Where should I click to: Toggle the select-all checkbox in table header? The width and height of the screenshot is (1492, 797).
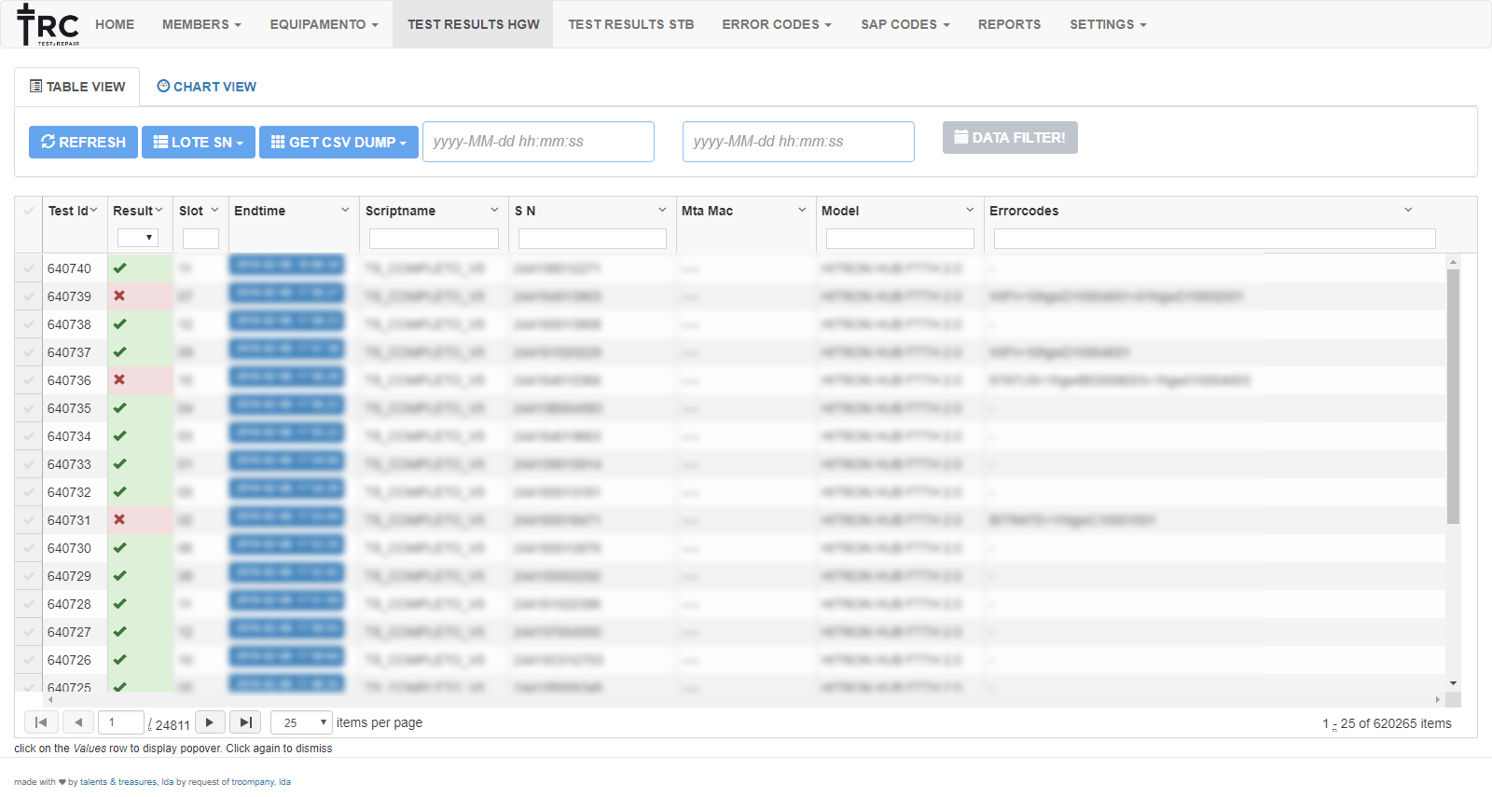29,211
